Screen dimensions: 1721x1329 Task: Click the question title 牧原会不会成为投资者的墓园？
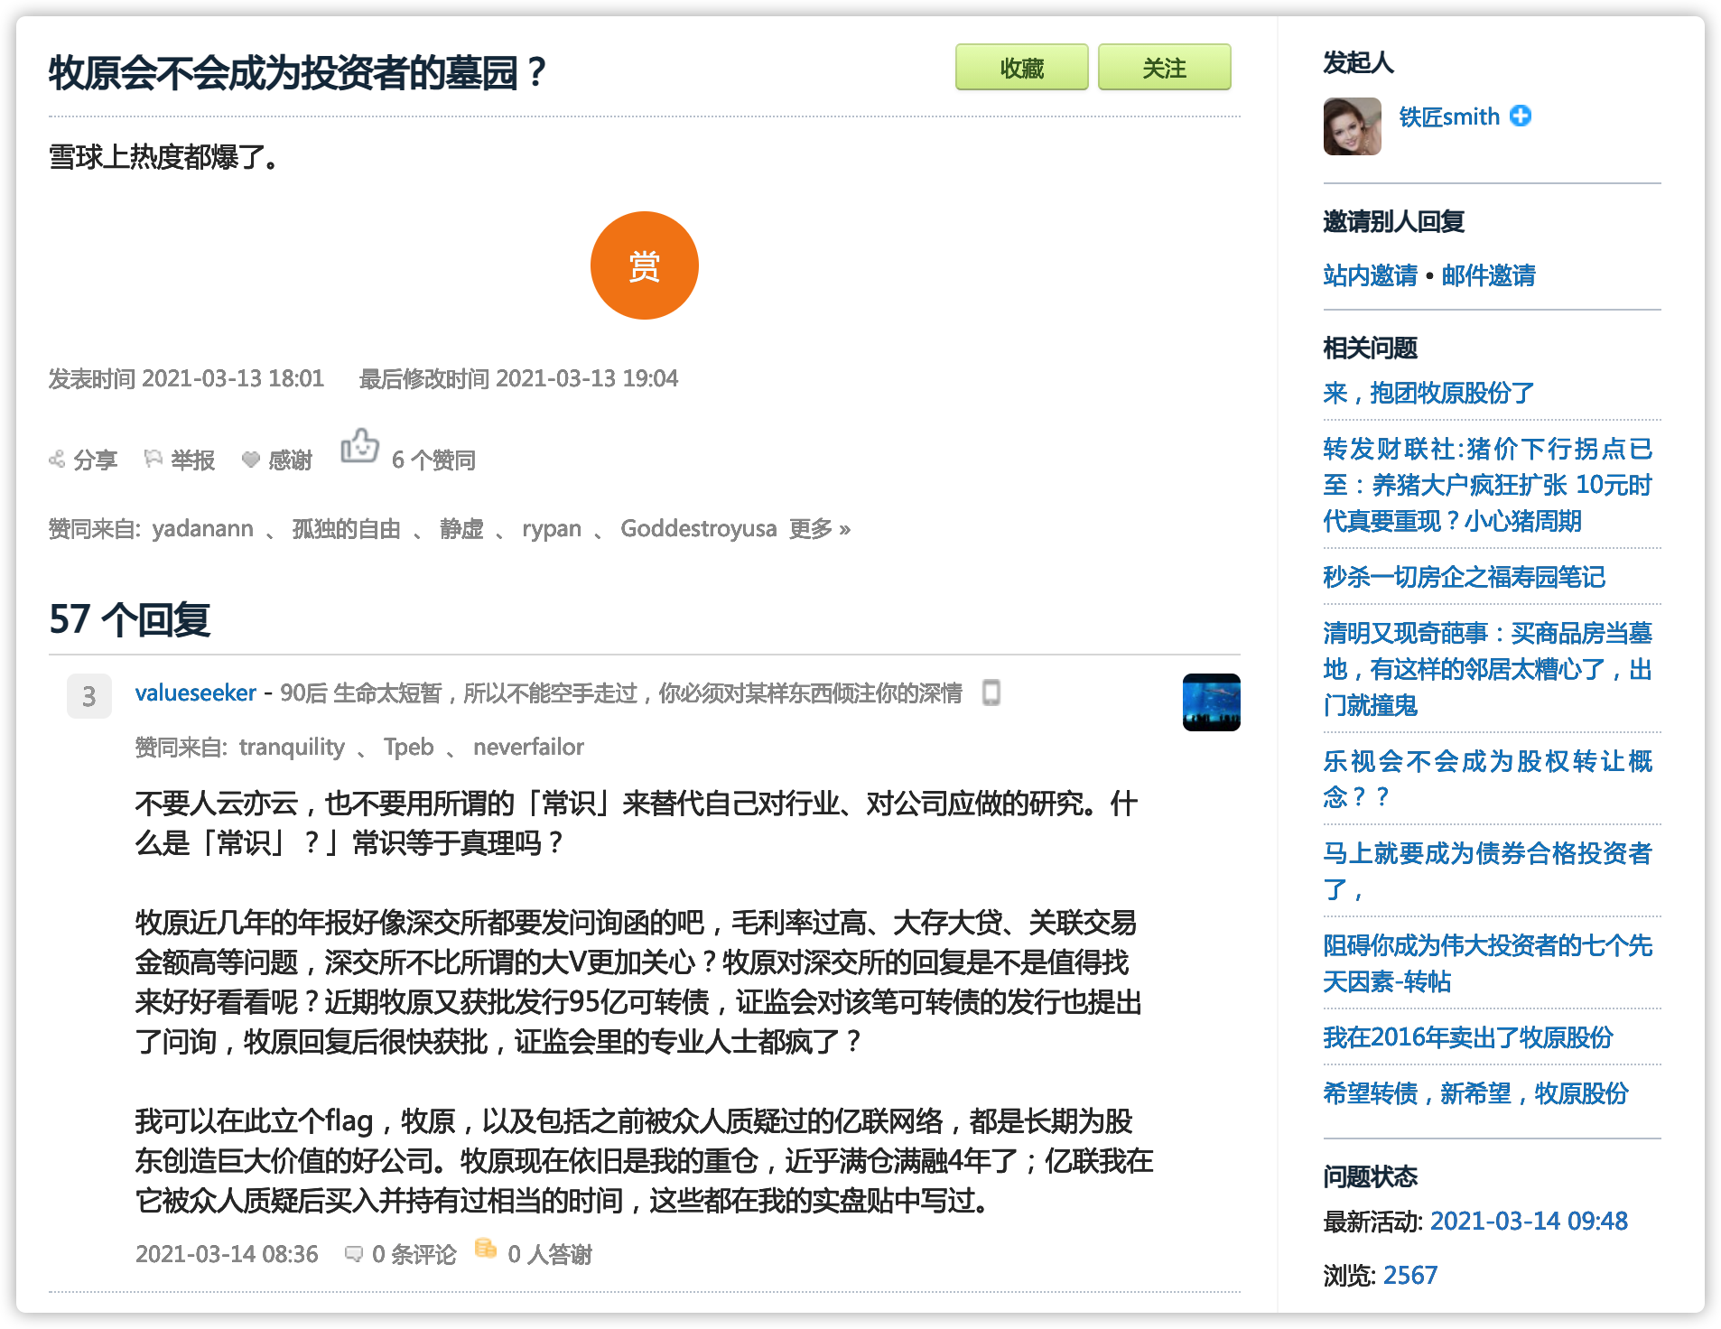coord(298,72)
